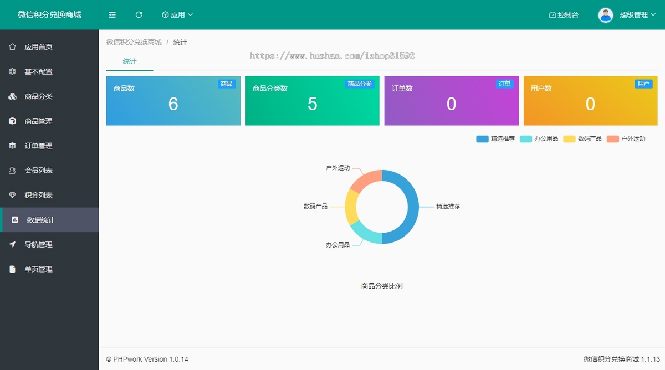Hide the 户外运动 series via legend

(626, 139)
